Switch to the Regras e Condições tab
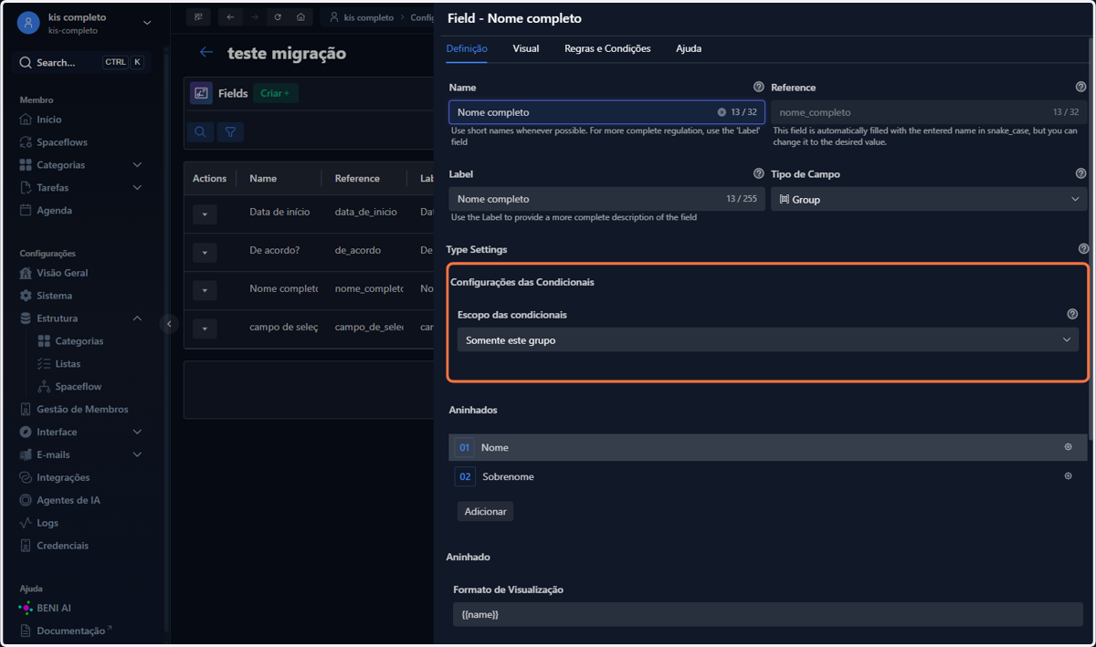This screenshot has width=1096, height=647. (607, 48)
